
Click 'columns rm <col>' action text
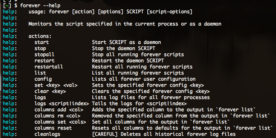point(57,116)
